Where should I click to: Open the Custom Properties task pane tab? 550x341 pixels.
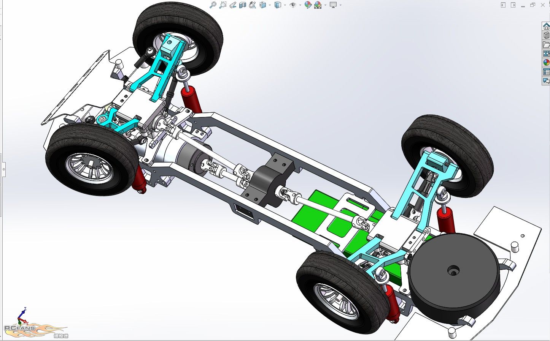tap(546, 72)
